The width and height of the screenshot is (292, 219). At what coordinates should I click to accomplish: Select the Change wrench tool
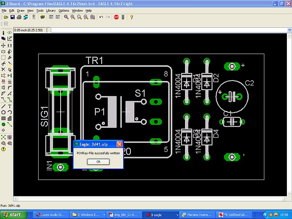point(9,58)
